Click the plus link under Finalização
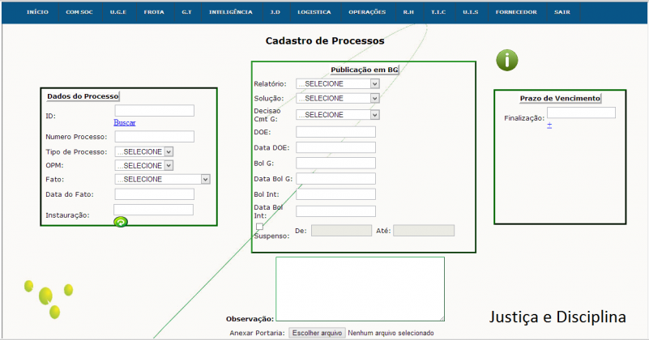The width and height of the screenshot is (649, 340). tap(549, 125)
